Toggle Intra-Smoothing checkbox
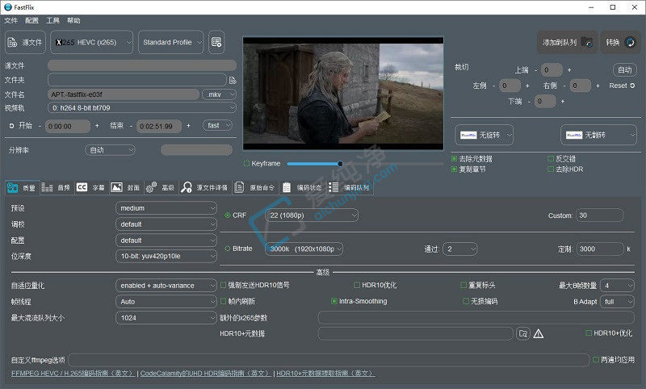 click(334, 301)
